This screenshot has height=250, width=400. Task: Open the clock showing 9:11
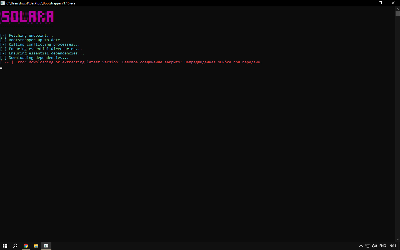[x=393, y=246]
